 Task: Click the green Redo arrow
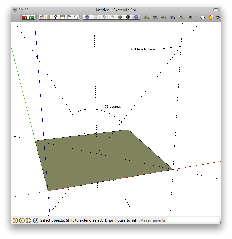[x=32, y=17]
